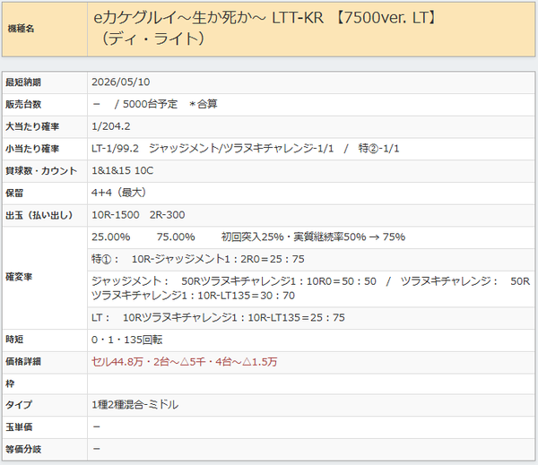Viewport: 538px width, 465px height.
Task: Click the '最短納期' row label
Action: (23, 82)
